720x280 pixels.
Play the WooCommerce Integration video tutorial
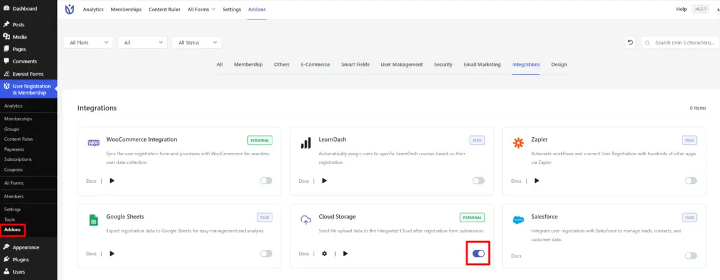pyautogui.click(x=112, y=180)
